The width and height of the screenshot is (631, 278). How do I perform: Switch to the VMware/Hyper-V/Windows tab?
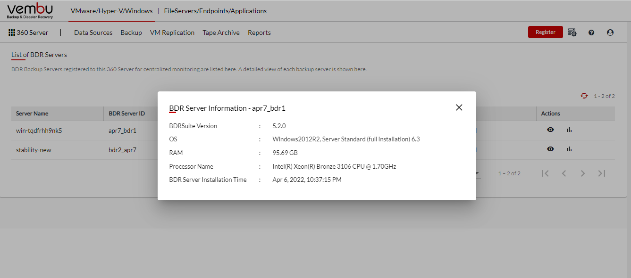[111, 11]
